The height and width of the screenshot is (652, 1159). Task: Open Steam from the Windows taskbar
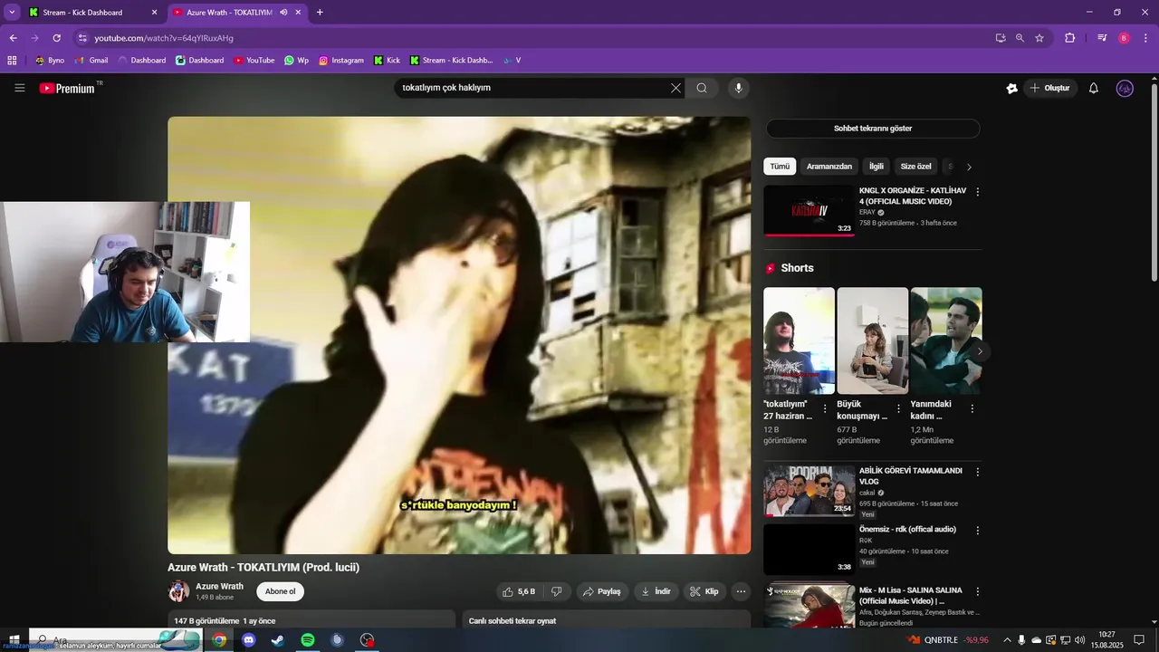[x=278, y=640]
